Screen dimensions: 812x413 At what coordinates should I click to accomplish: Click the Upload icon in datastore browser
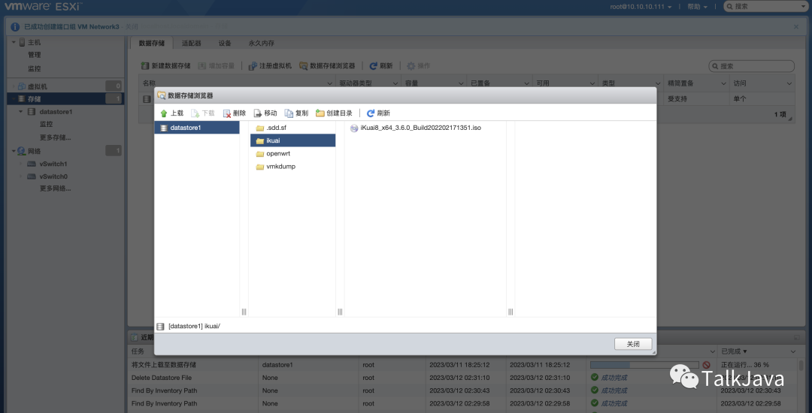[164, 113]
